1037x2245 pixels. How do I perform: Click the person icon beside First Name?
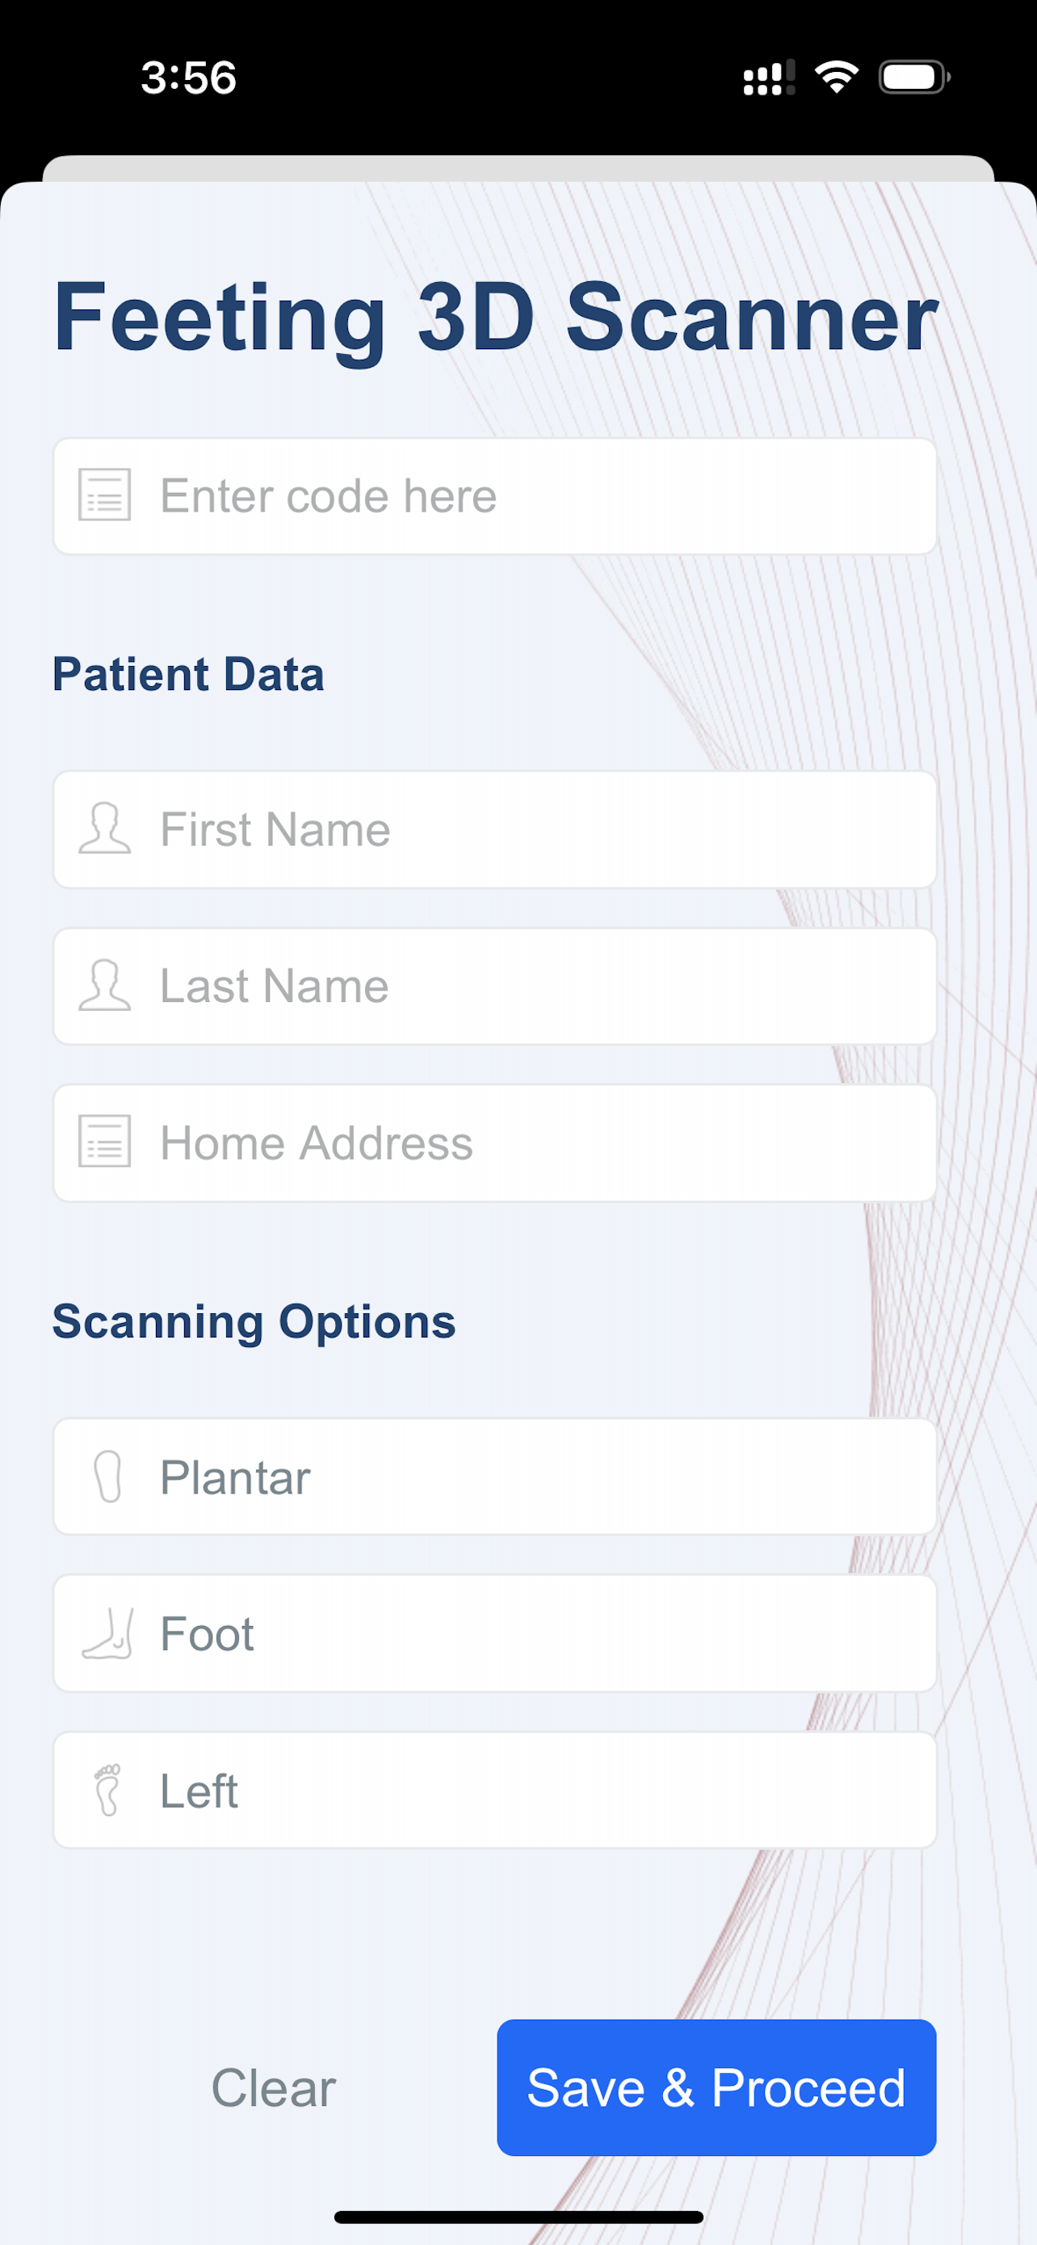(104, 828)
